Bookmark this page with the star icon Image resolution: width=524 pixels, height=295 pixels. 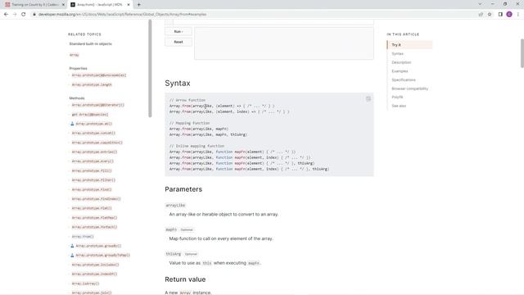tap(490, 15)
